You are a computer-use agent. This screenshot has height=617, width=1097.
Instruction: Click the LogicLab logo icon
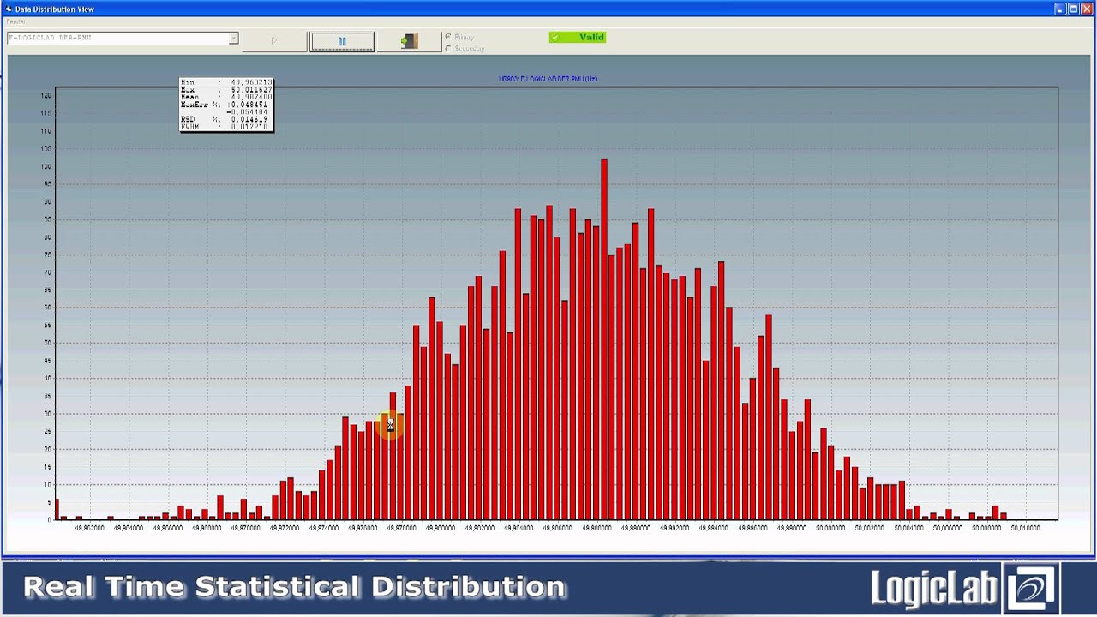point(1031,589)
